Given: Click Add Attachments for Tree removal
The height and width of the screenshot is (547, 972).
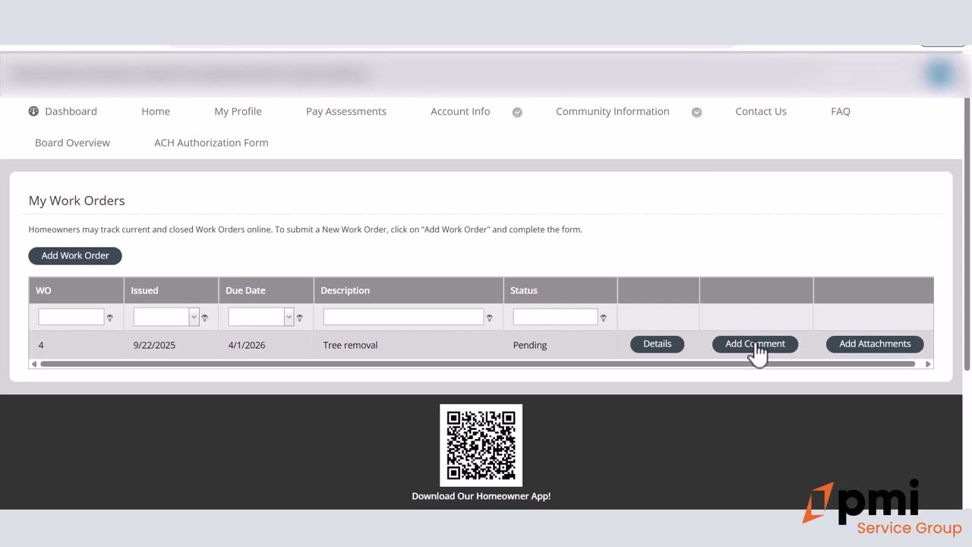Looking at the screenshot, I should pos(875,344).
